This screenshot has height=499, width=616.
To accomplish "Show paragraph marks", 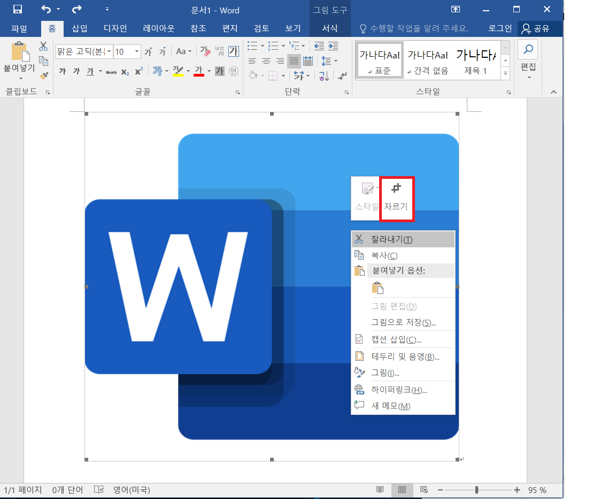I will 343,76.
